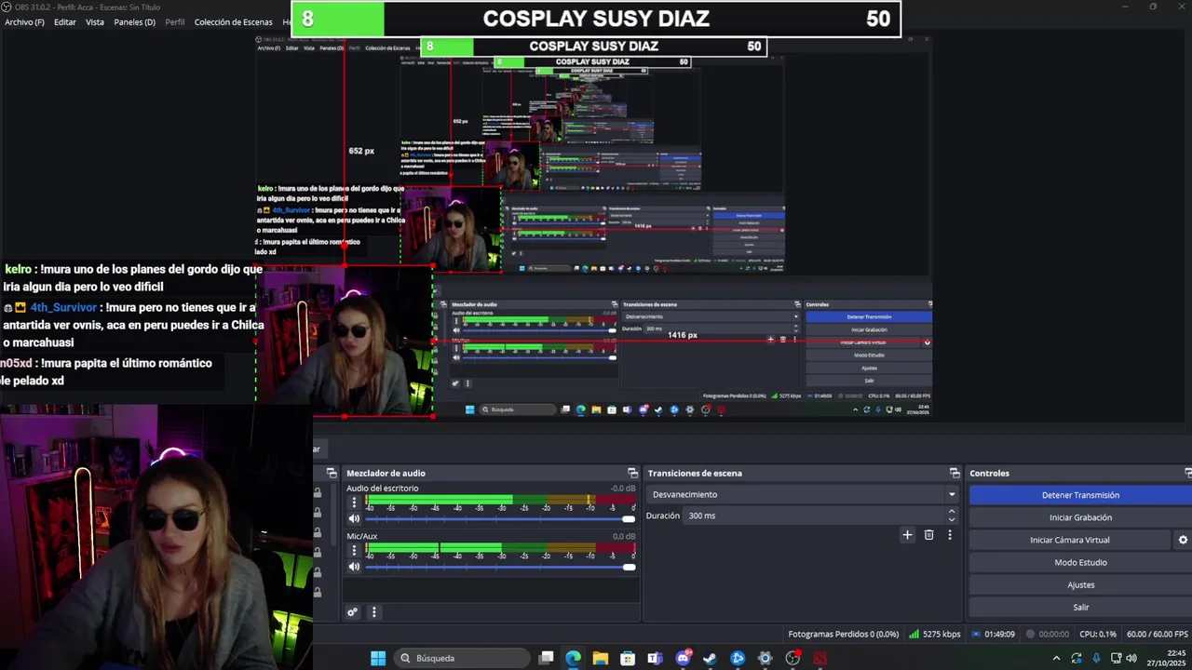Show hidden system tray icons chevron
The height and width of the screenshot is (670, 1192).
point(1056,658)
